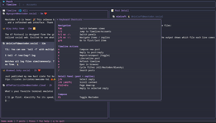Click the 'Search posts' shortcut row
This screenshot has width=216, height=123.
[76, 71]
